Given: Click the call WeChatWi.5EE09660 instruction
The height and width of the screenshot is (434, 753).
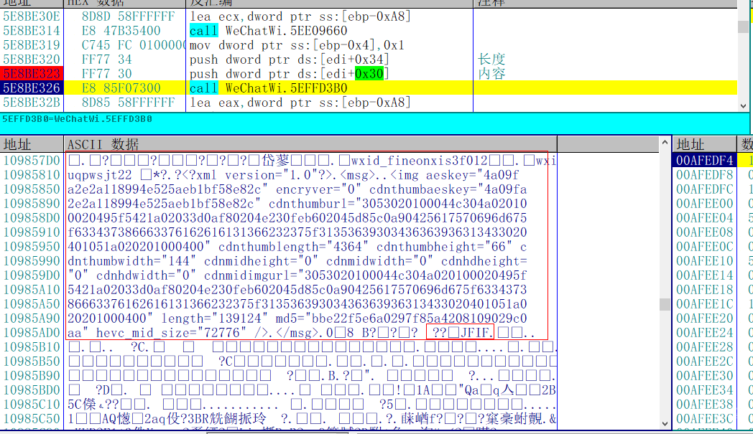Looking at the screenshot, I should coord(269,31).
